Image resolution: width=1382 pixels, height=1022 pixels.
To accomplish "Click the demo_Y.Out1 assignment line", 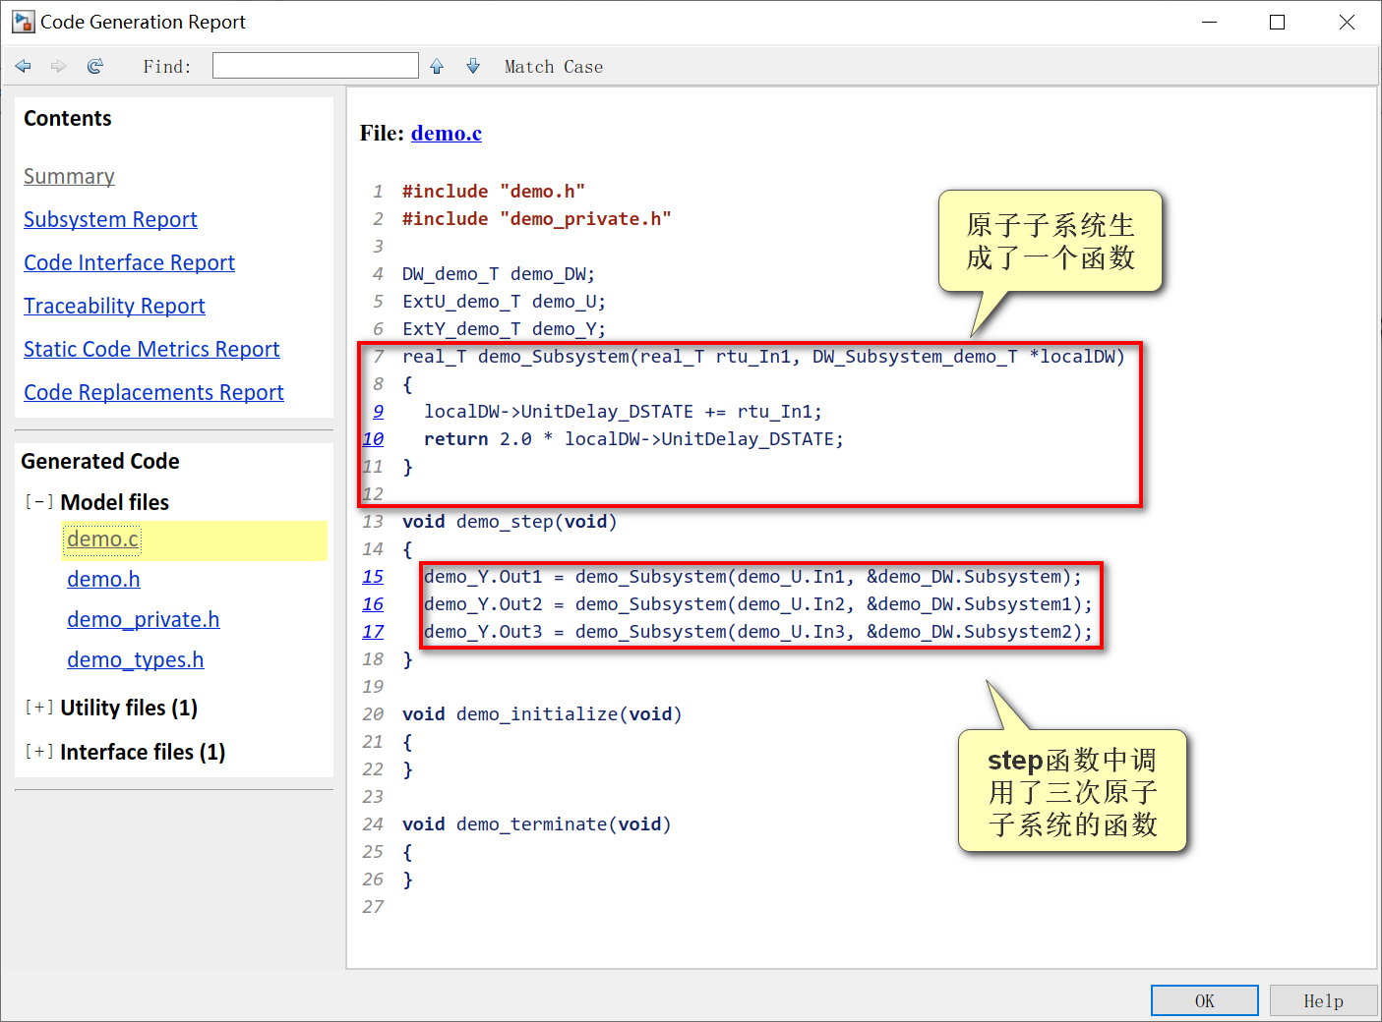I will (752, 577).
